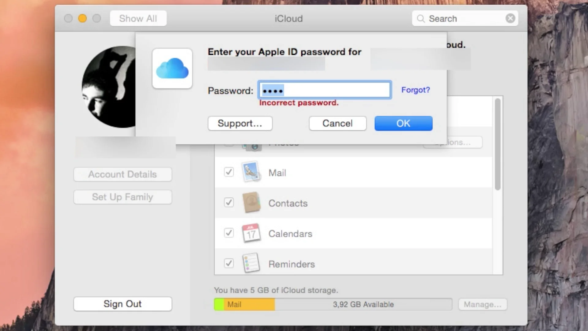Click the Calendars app icon
Image resolution: width=588 pixels, height=331 pixels.
pyautogui.click(x=251, y=233)
